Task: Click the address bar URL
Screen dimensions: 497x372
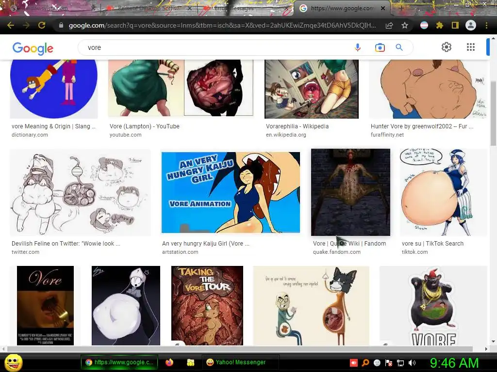Action: 222,25
